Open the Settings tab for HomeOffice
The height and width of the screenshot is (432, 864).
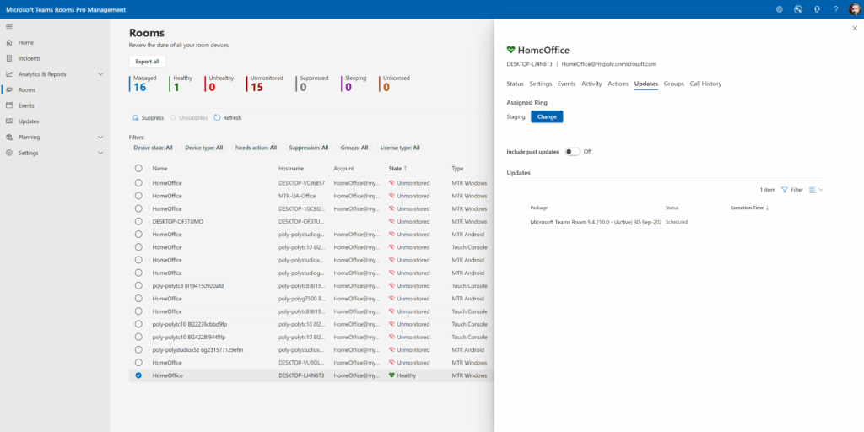(x=540, y=84)
